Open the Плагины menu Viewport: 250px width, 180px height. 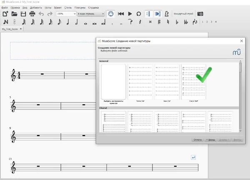coord(80,7)
